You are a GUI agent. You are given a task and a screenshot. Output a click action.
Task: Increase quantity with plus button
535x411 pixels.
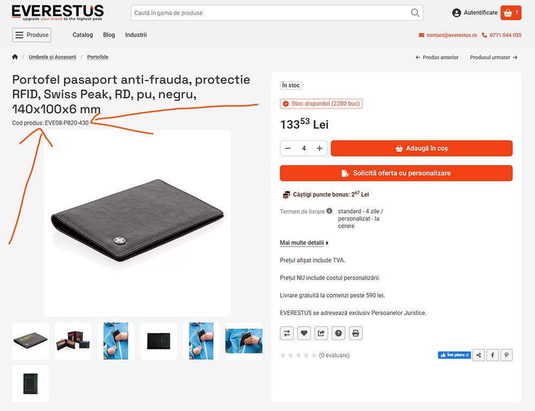pos(319,148)
